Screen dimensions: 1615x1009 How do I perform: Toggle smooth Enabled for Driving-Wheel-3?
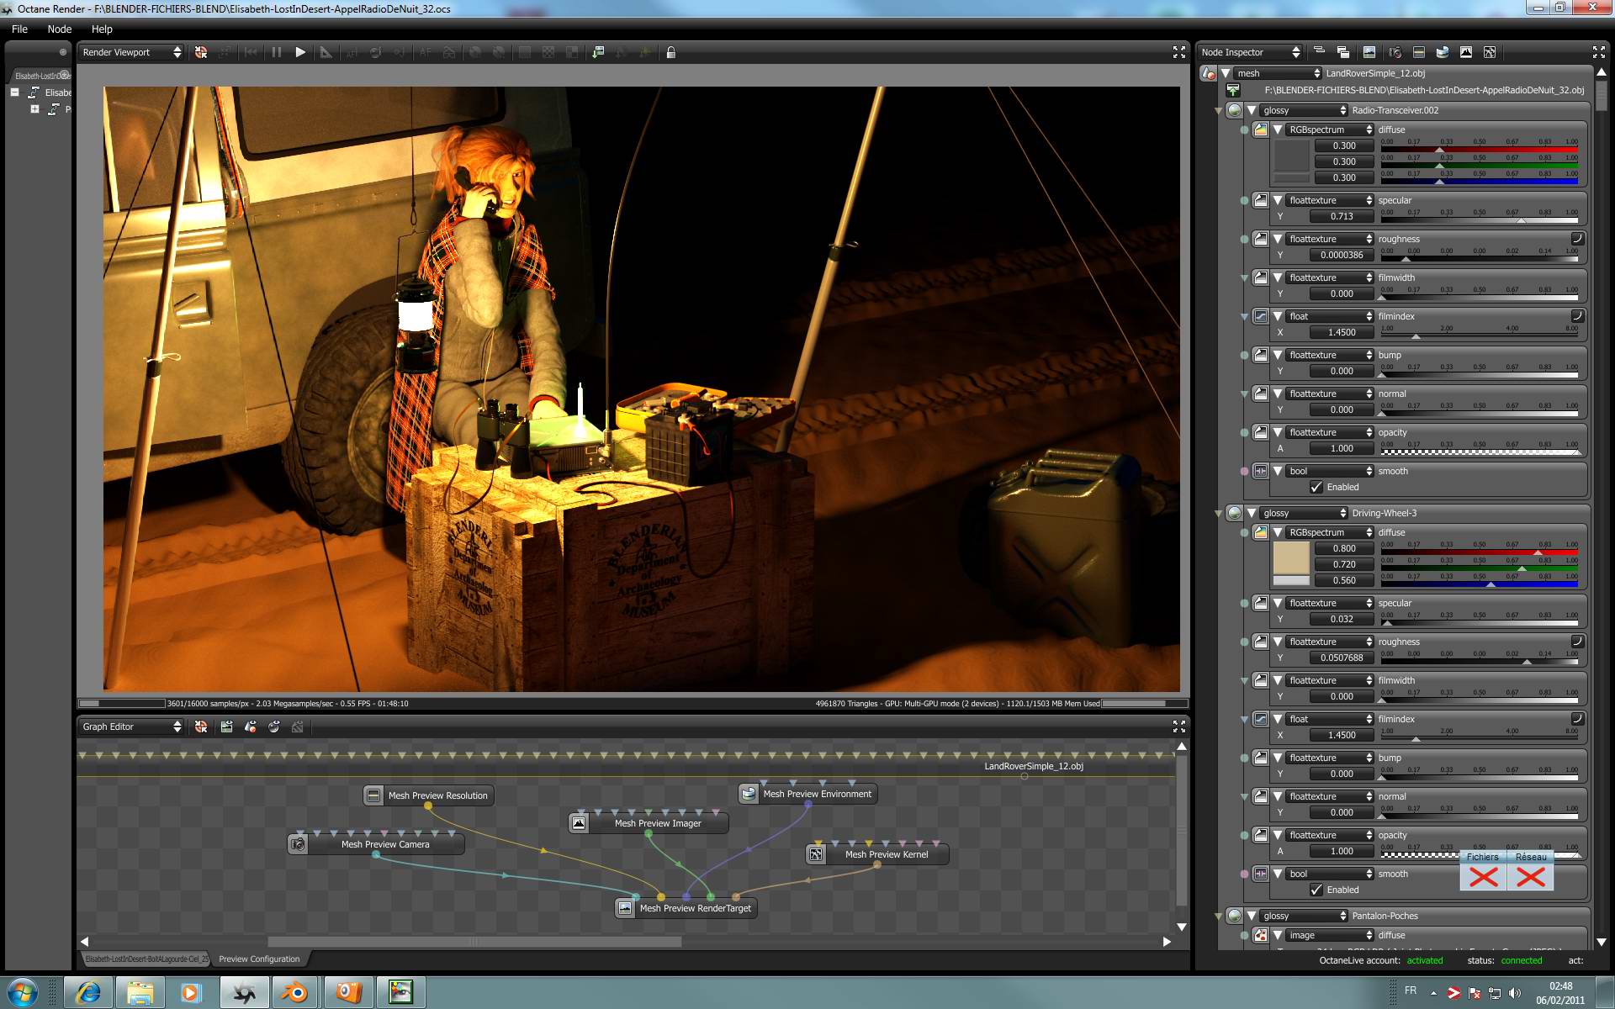pyautogui.click(x=1316, y=890)
